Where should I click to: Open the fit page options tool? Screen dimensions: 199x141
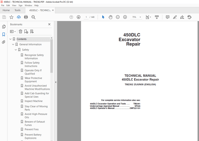point(148,17)
